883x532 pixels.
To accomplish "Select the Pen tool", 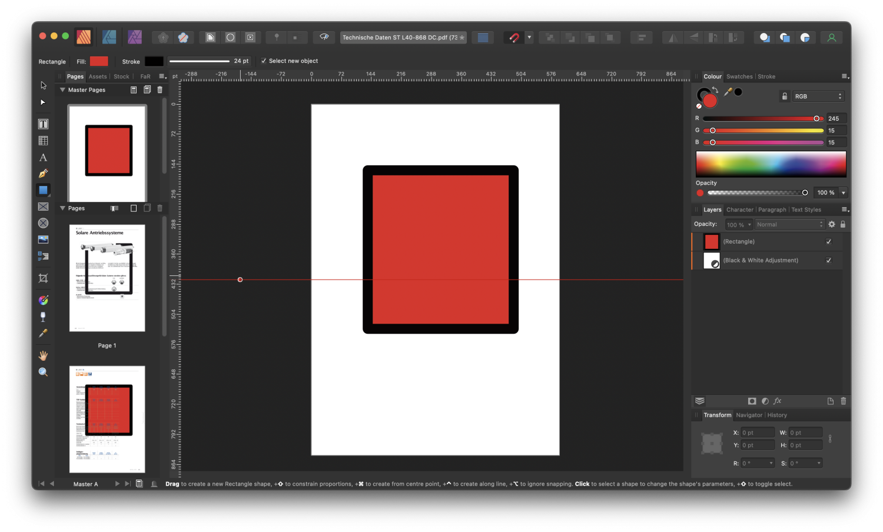I will (x=43, y=174).
